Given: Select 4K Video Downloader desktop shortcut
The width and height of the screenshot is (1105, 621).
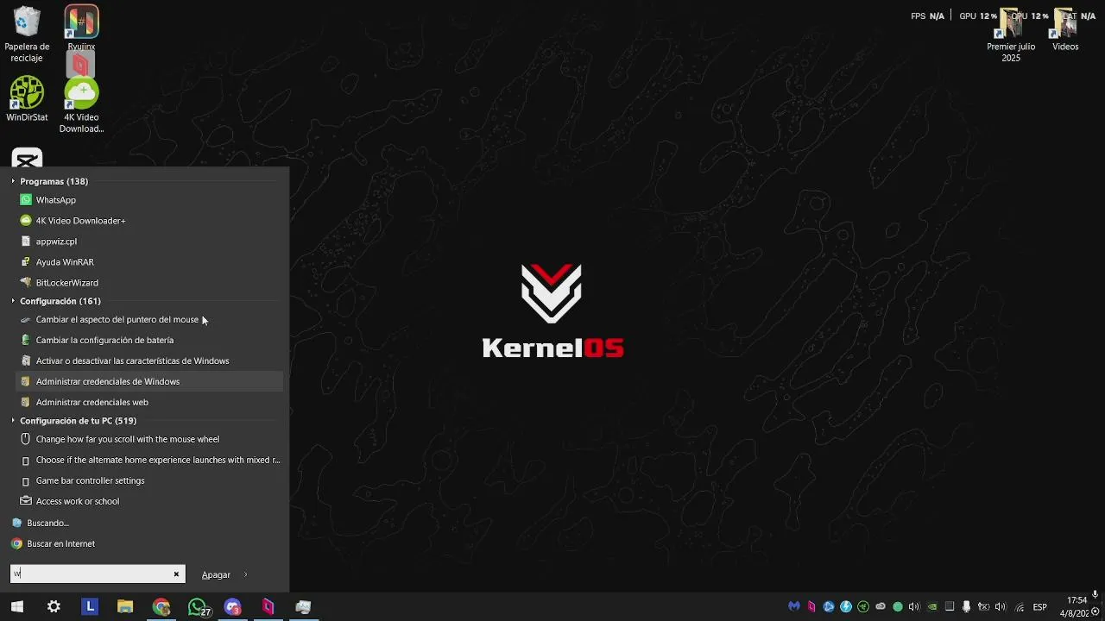Looking at the screenshot, I should pyautogui.click(x=81, y=105).
